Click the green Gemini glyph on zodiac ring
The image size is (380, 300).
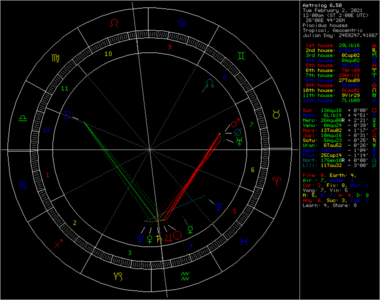click(241, 55)
